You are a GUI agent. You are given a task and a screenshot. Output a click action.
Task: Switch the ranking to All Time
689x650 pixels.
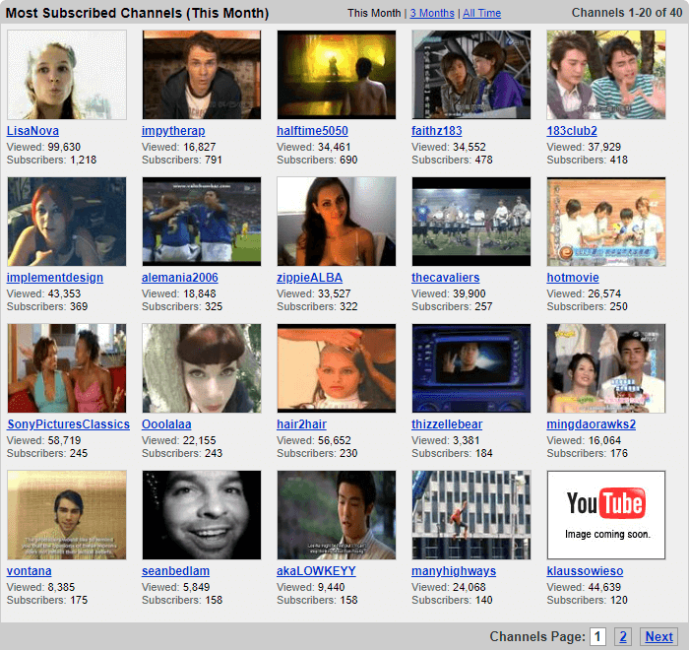(x=481, y=13)
